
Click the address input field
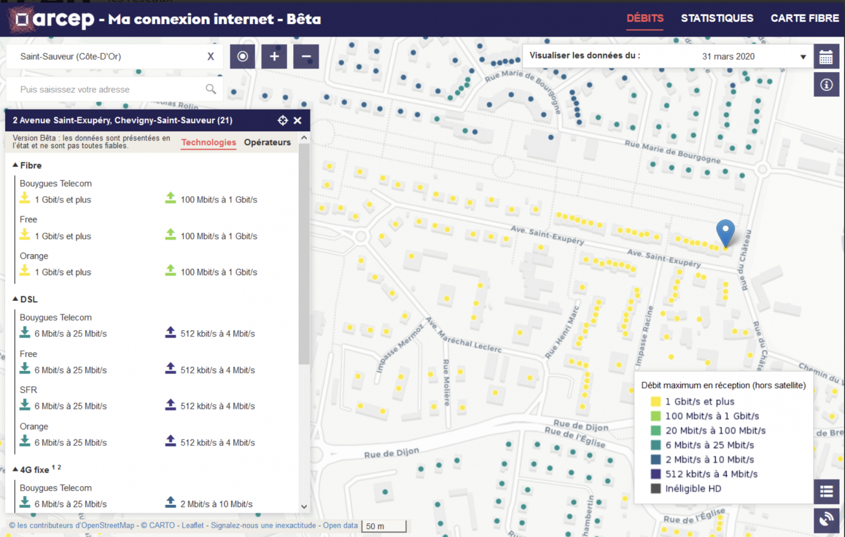106,89
